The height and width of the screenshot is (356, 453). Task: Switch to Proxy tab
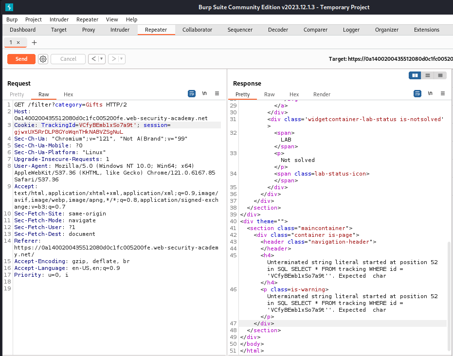click(x=89, y=30)
